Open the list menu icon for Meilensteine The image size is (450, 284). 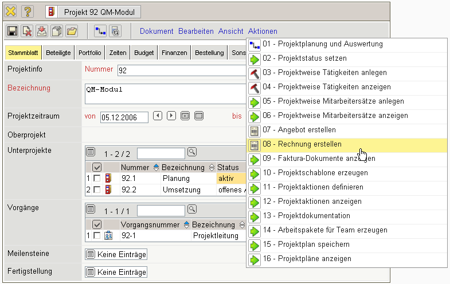pyautogui.click(x=90, y=254)
